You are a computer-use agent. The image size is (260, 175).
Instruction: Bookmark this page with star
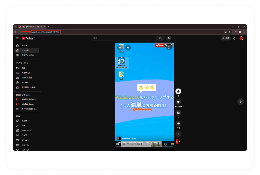[229, 32]
